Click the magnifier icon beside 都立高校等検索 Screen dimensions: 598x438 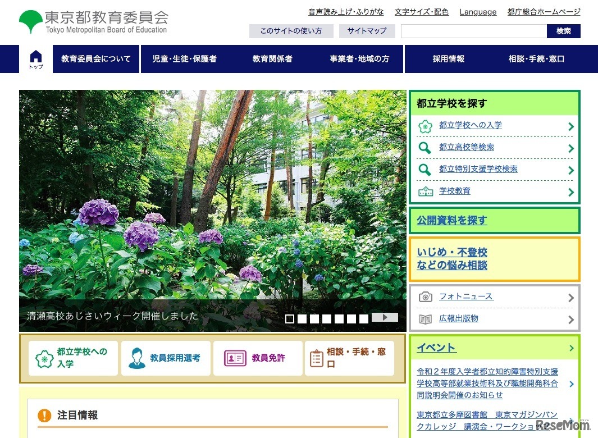[425, 148]
